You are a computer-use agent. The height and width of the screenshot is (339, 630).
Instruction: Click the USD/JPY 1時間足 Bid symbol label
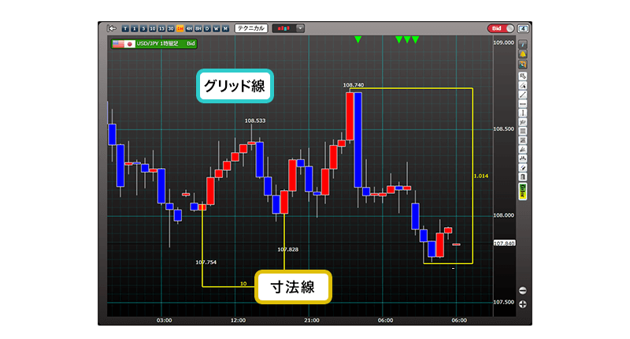point(154,43)
